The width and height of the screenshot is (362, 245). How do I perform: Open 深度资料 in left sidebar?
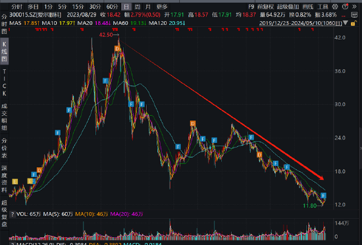4,179
